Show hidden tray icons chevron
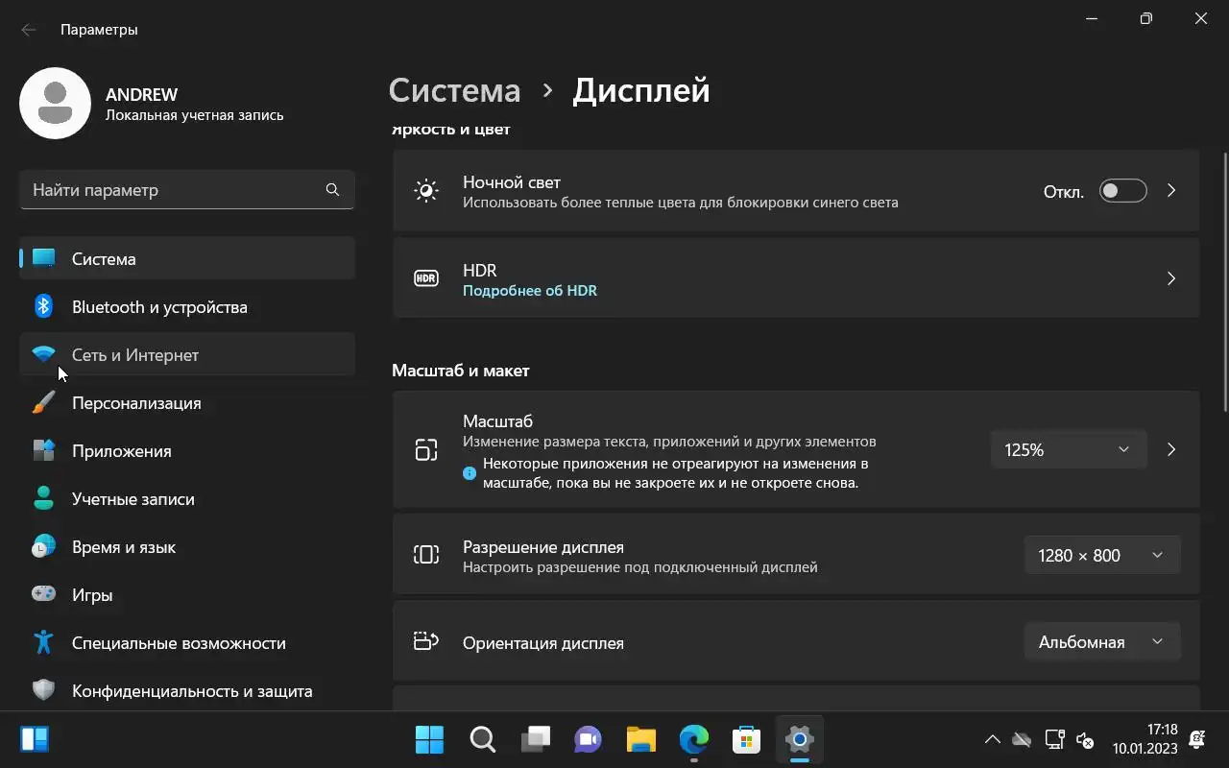Viewport: 1229px width, 768px height. [x=993, y=739]
